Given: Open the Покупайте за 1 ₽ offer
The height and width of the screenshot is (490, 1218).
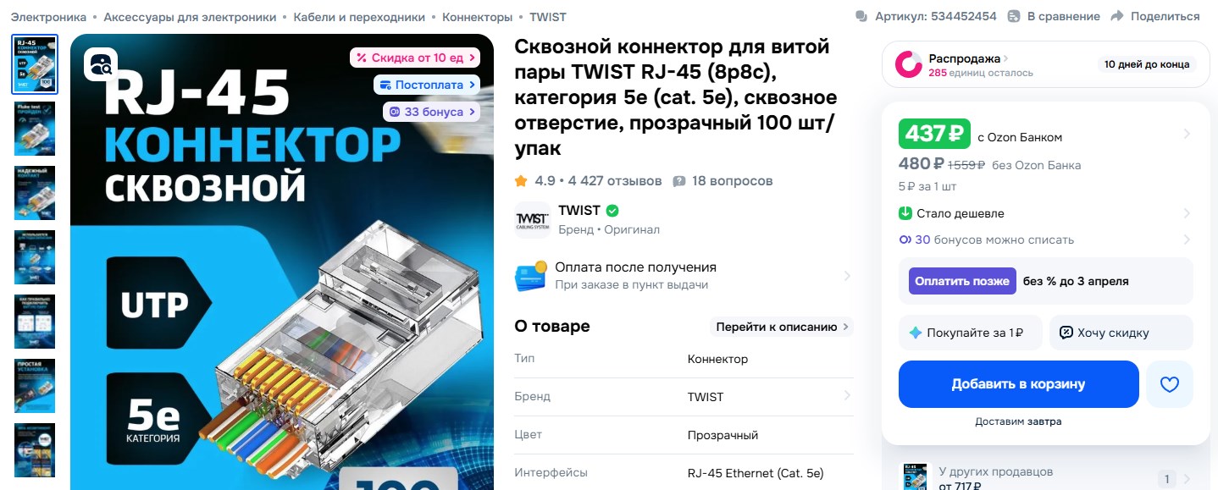Looking at the screenshot, I should [x=971, y=333].
